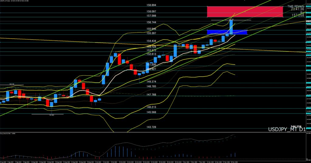Click the 149.374 price level label

151,81
